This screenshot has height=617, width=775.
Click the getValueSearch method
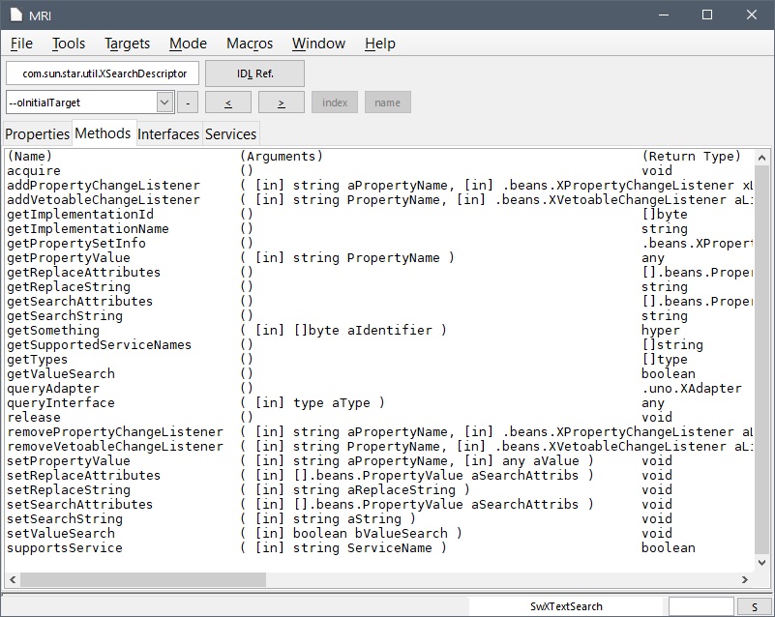click(x=61, y=374)
